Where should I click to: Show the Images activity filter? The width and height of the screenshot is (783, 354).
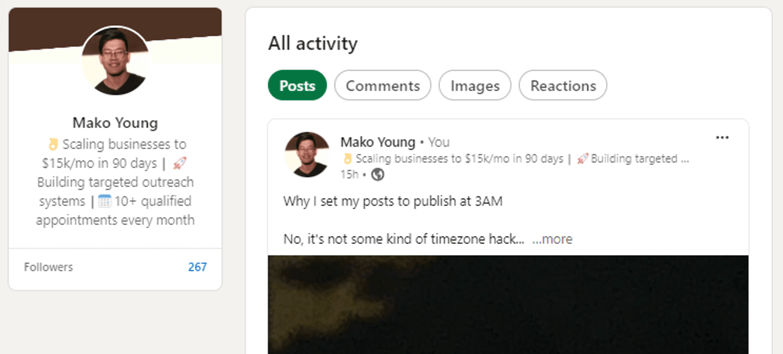point(475,86)
